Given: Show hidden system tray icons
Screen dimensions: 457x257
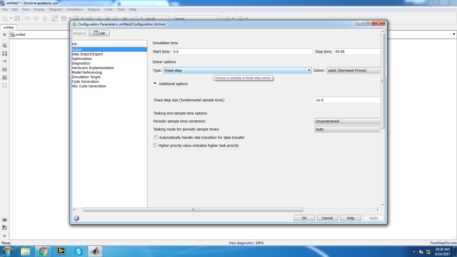Looking at the screenshot, I should [x=414, y=252].
